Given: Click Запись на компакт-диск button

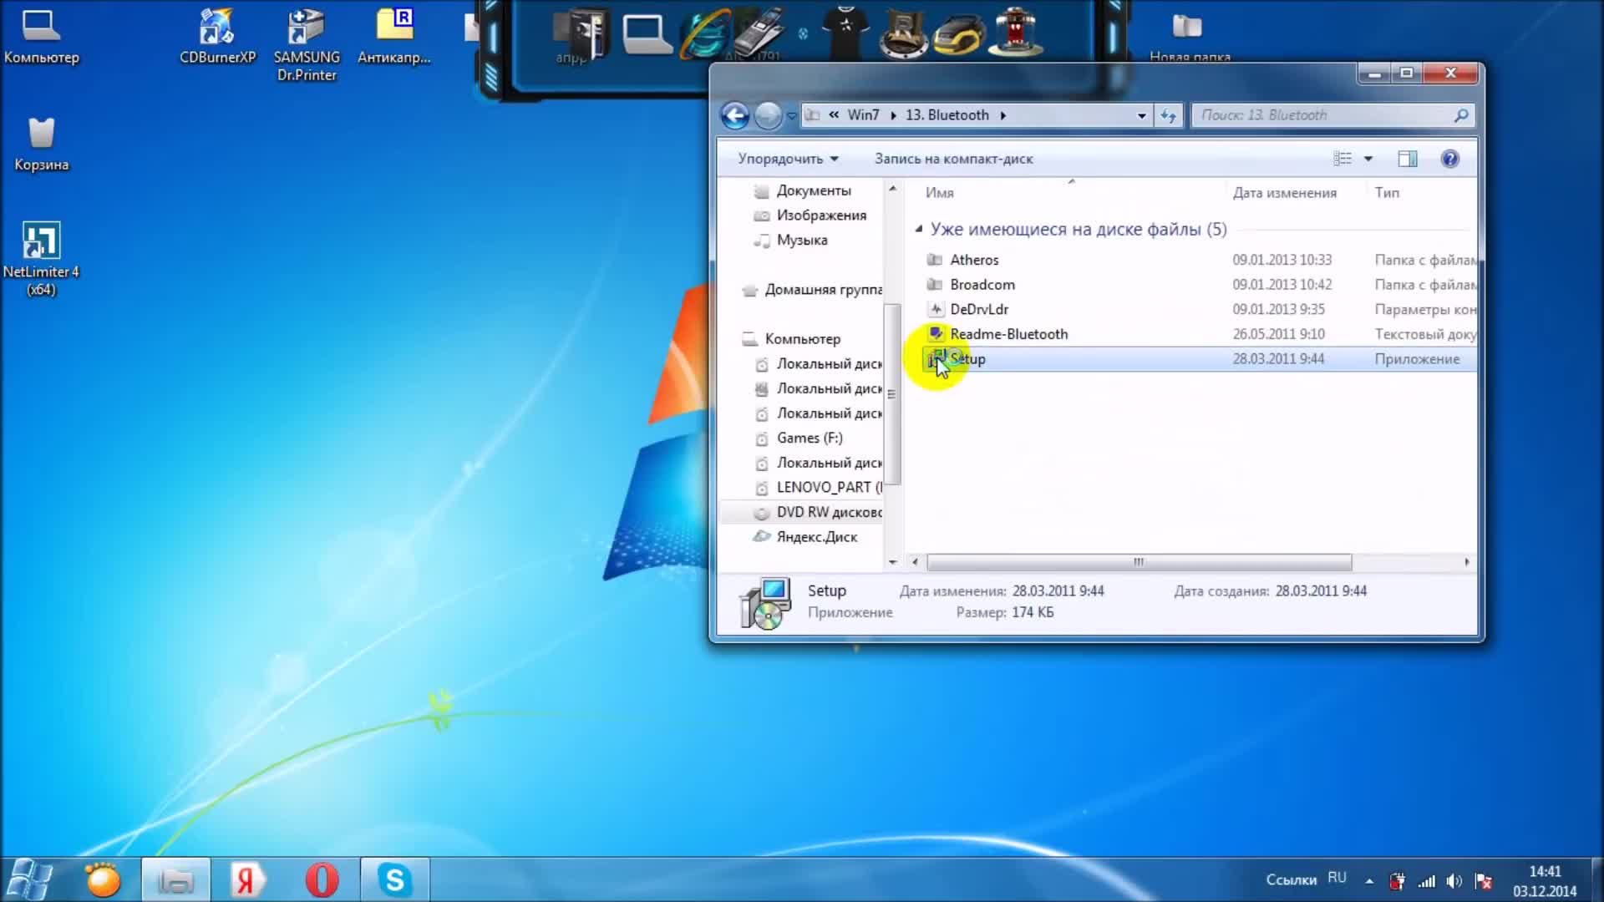Looking at the screenshot, I should click(953, 159).
